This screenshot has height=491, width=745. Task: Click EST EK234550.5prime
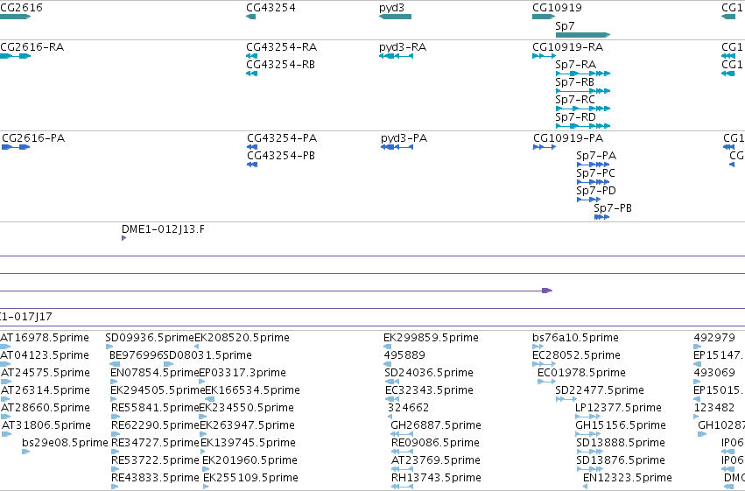246,408
